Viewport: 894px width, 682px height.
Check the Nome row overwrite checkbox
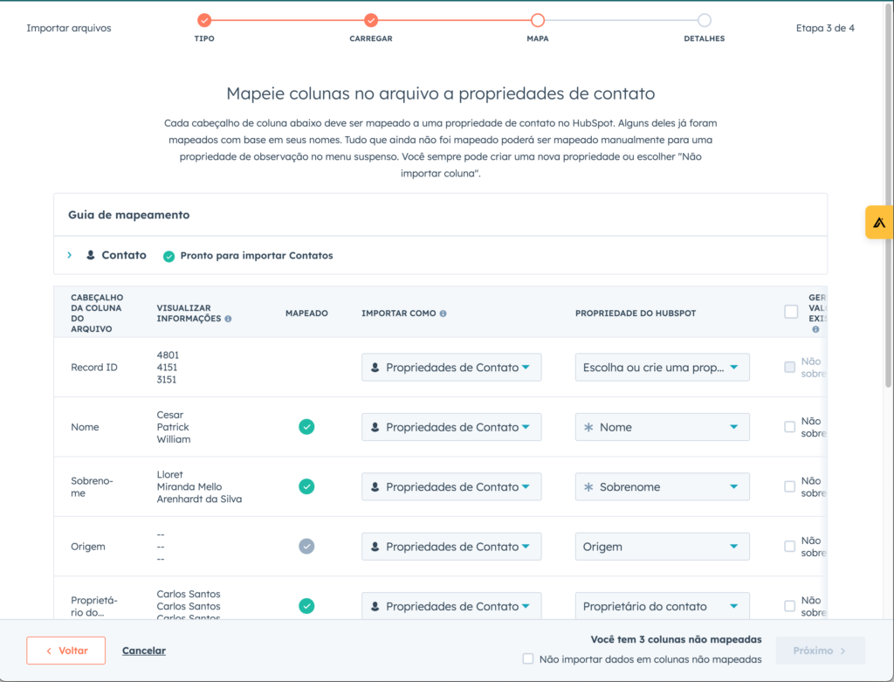pyautogui.click(x=789, y=427)
